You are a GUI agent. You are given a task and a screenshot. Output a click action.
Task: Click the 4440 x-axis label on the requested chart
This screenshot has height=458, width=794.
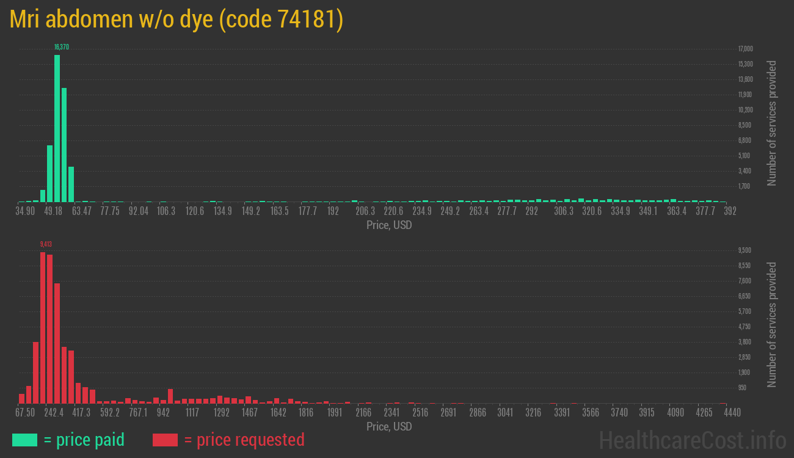tap(723, 413)
